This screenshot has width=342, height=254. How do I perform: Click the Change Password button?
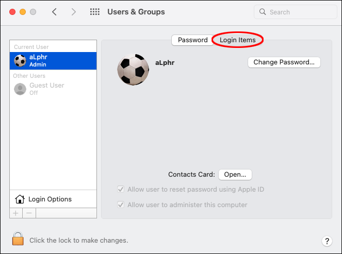pyautogui.click(x=284, y=62)
